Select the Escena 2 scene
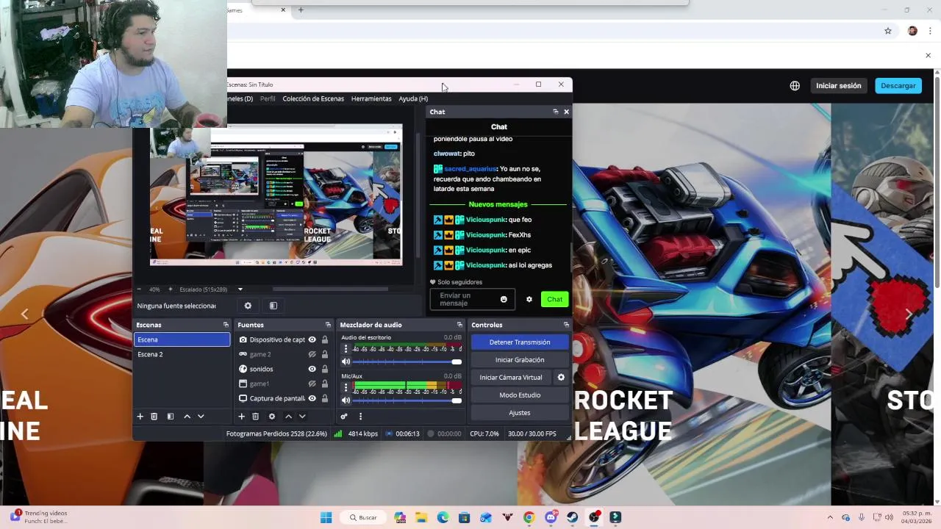Image resolution: width=941 pixels, height=529 pixels. click(182, 354)
